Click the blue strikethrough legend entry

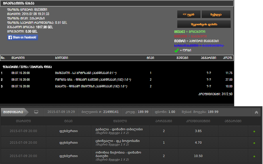tap(199, 46)
